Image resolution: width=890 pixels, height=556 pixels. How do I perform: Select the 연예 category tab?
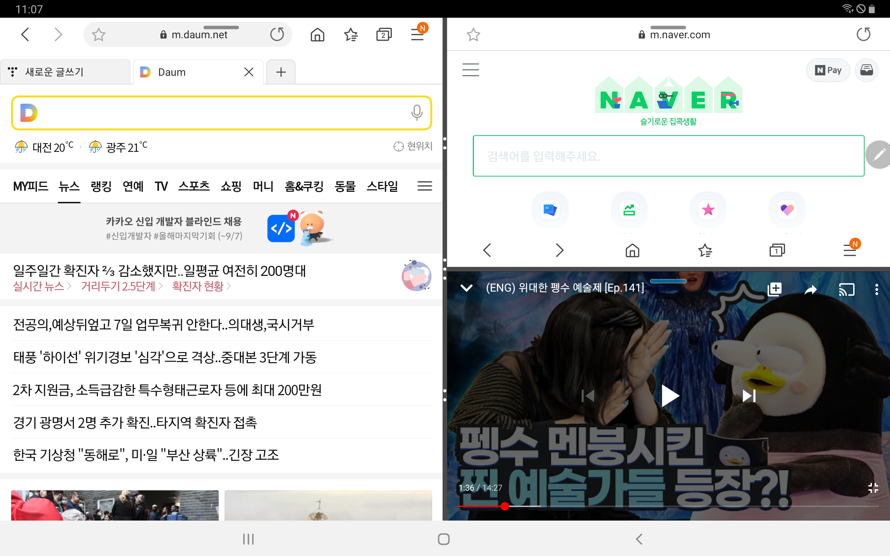click(x=133, y=187)
